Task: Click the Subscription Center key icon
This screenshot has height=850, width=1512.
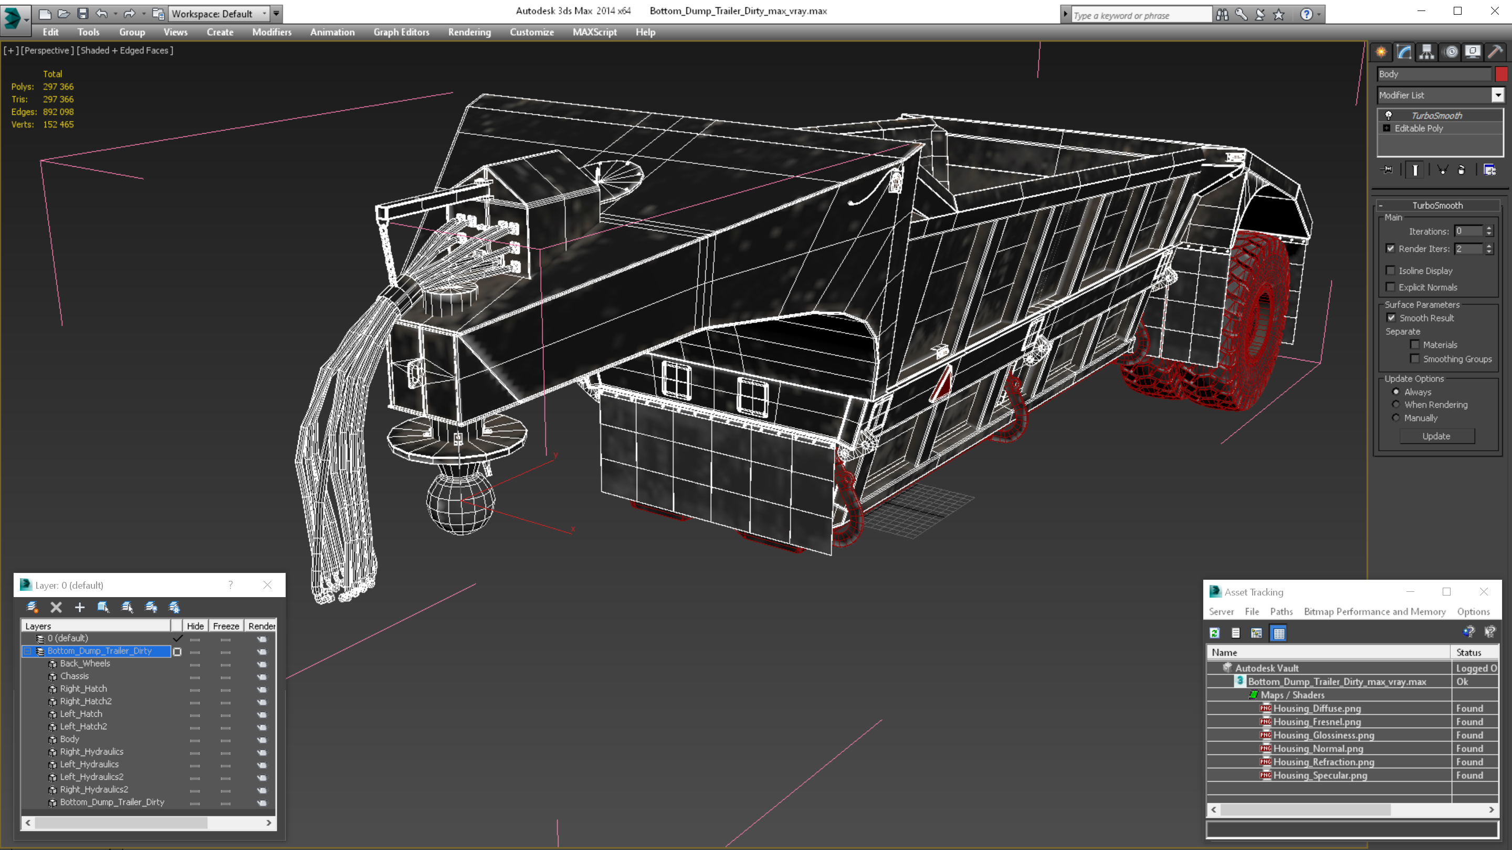Action: pos(1241,15)
